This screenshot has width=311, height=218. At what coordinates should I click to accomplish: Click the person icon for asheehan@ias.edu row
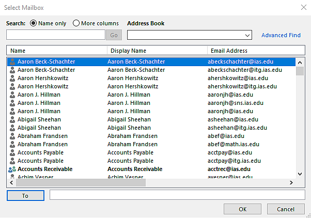12,119
